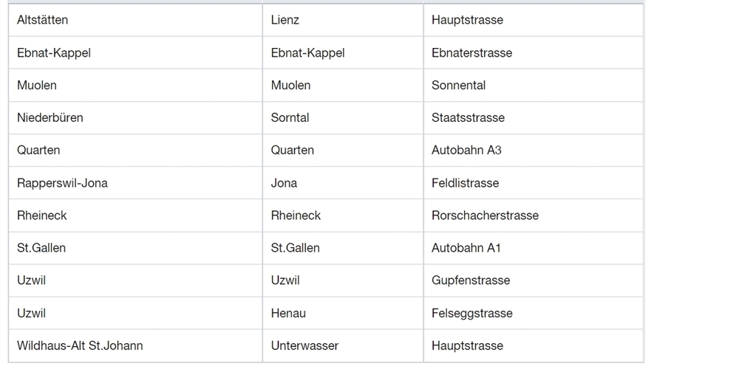This screenshot has width=739, height=369.
Task: Click the Rapperswil-Jona cell
Action: [62, 183]
